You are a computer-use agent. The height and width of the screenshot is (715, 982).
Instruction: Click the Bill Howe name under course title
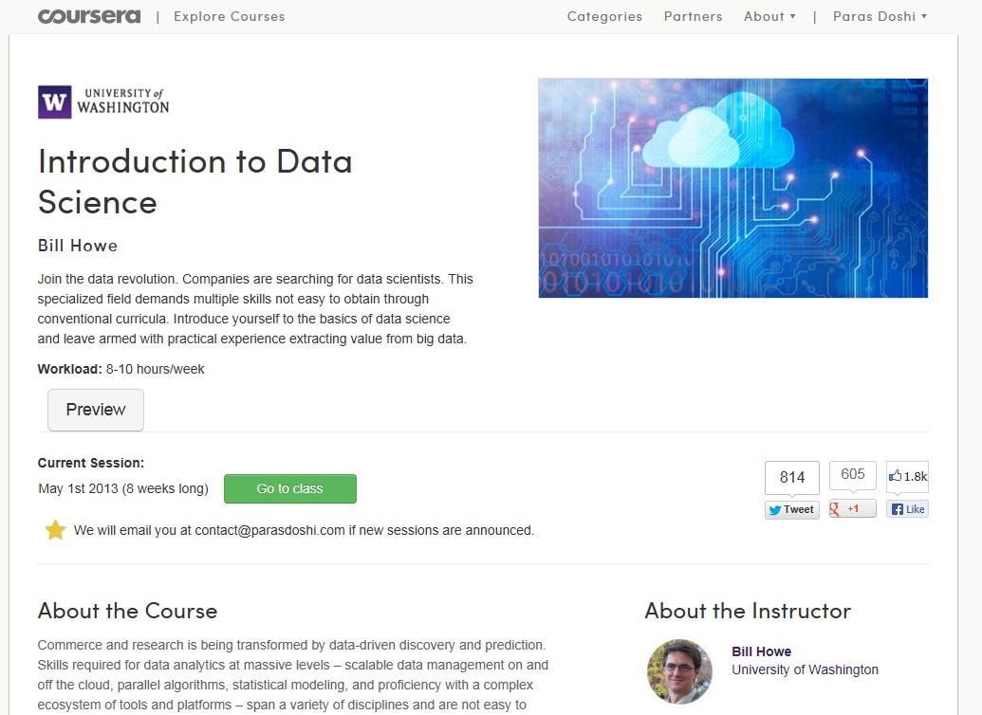coord(78,246)
